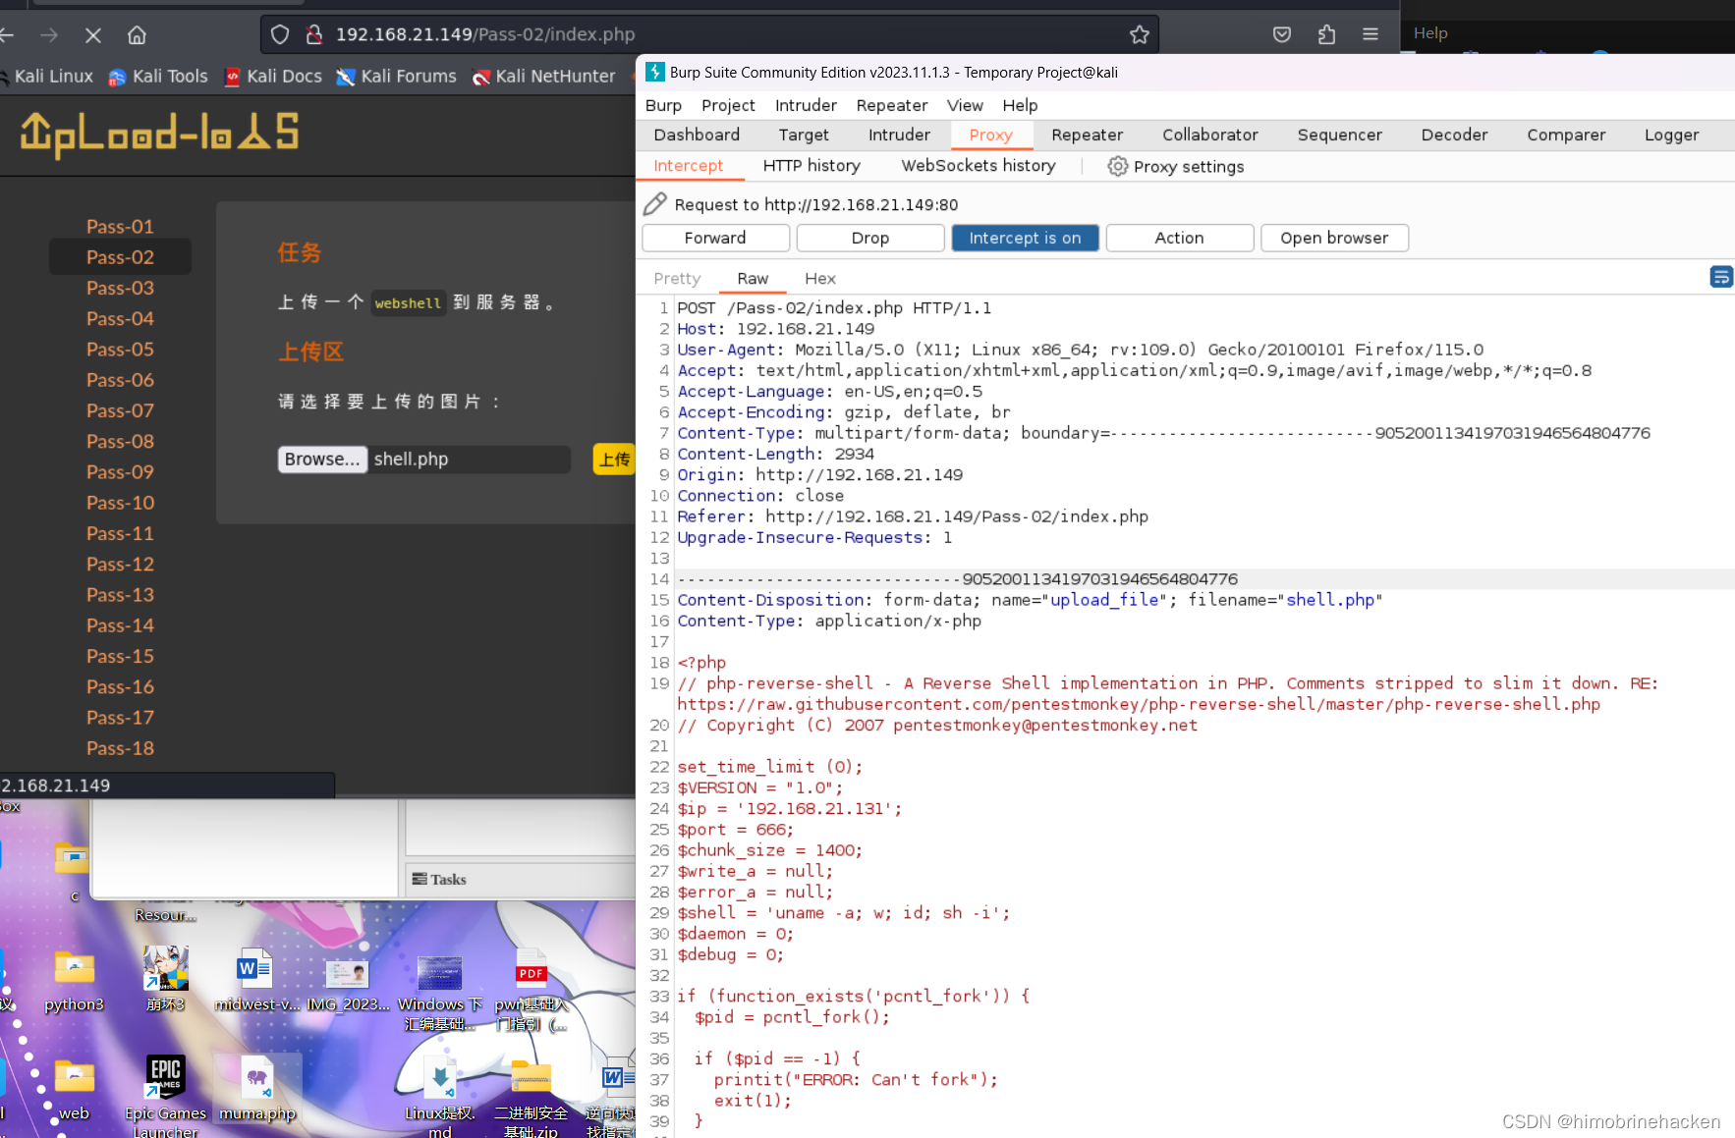Switch to the Hex view

[x=819, y=278]
